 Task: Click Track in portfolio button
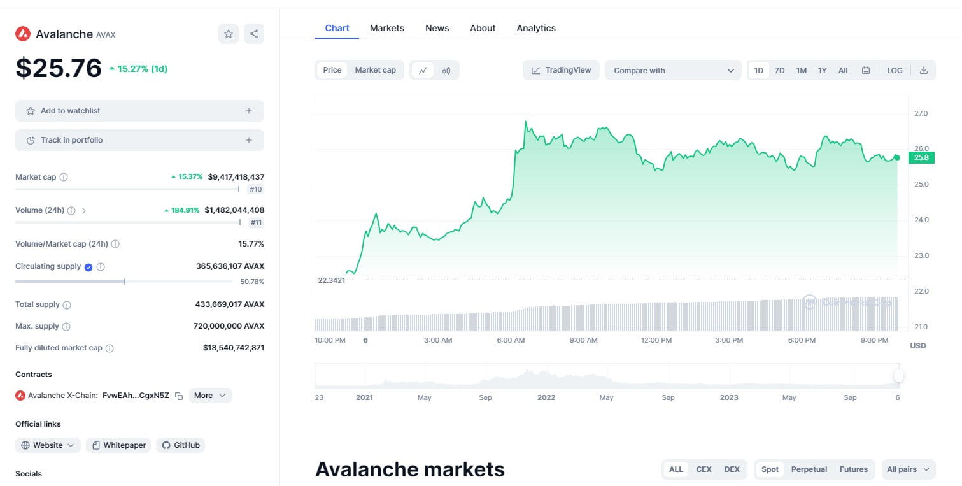click(139, 140)
